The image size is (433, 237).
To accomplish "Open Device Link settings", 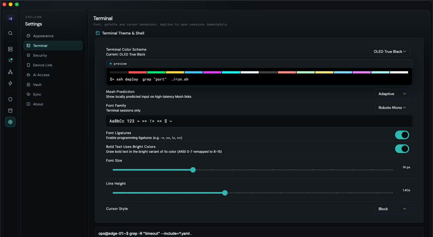I will coord(53,65).
